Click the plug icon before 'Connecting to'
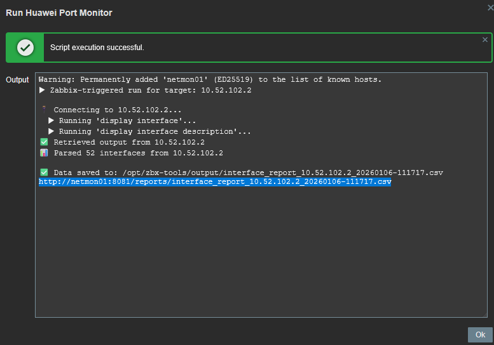The height and width of the screenshot is (345, 494). (x=44, y=110)
